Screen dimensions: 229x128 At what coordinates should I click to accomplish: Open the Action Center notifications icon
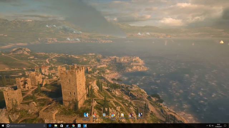(225, 126)
